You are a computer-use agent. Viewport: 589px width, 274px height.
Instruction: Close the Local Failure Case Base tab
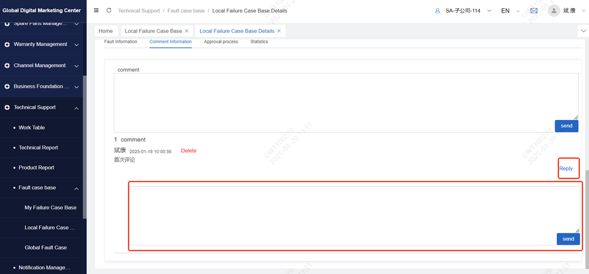pyautogui.click(x=187, y=31)
